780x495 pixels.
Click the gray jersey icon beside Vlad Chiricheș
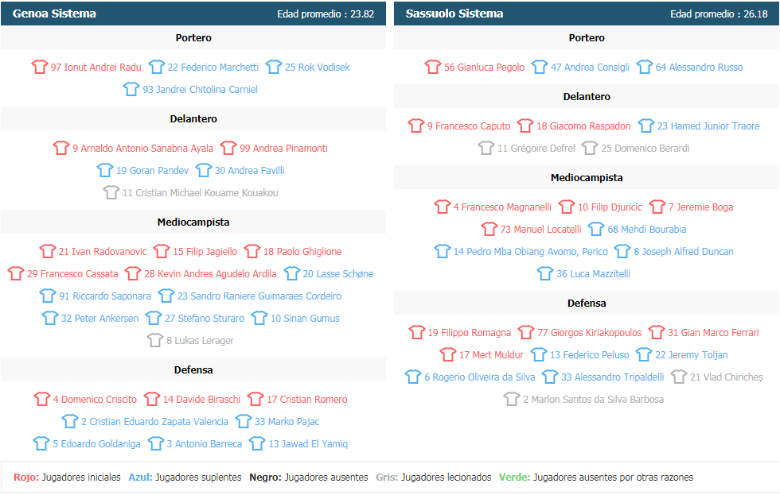[x=678, y=377]
